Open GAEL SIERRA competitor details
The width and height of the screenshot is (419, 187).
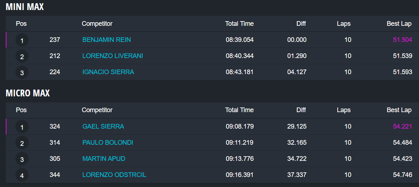(103, 126)
